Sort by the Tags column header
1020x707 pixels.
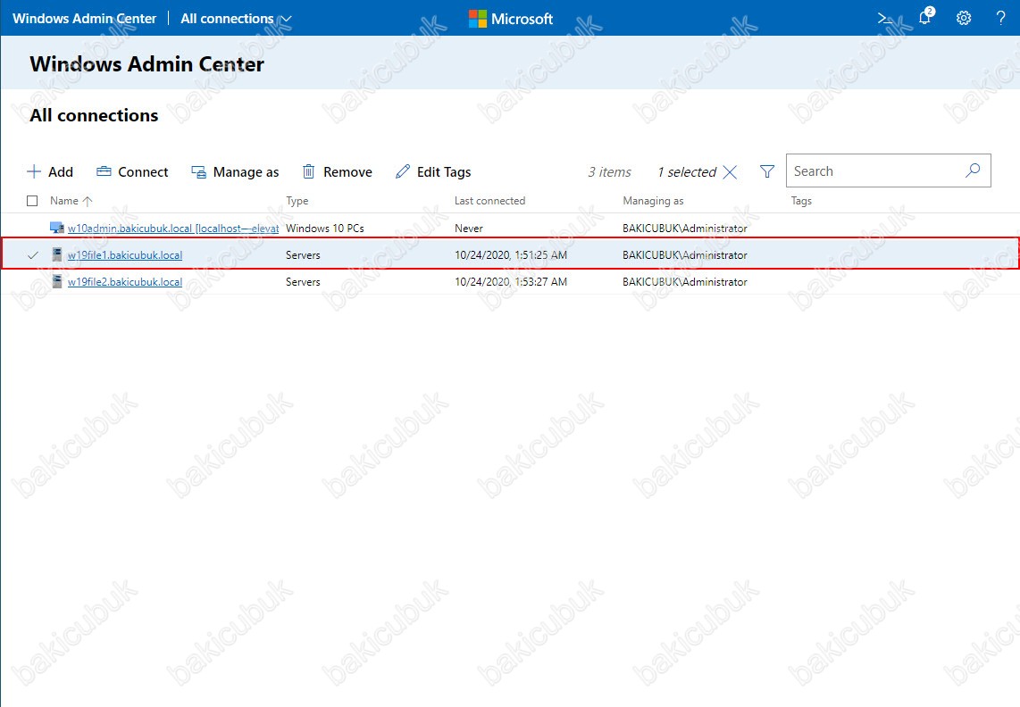(801, 201)
